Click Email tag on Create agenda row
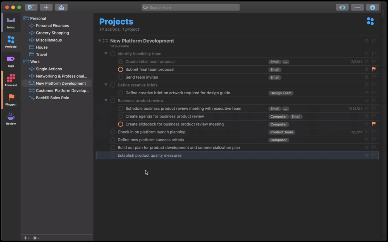 [296, 116]
